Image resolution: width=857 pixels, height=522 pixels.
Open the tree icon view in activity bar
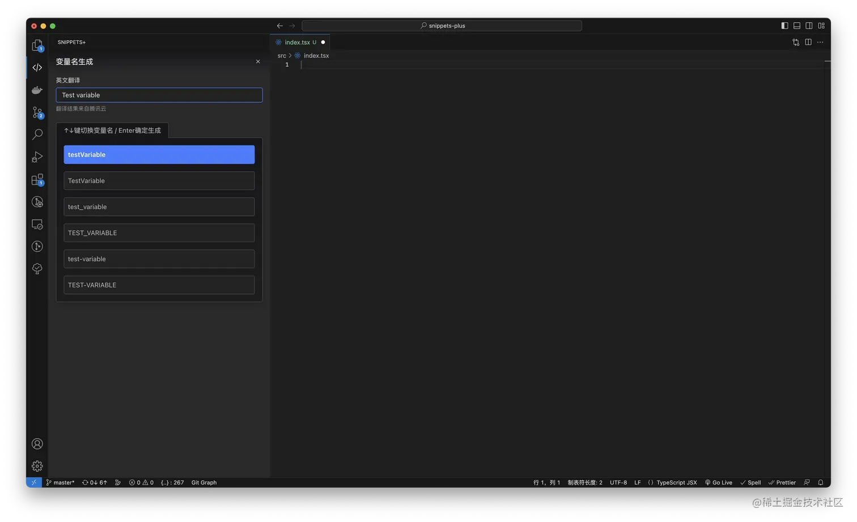point(37,269)
